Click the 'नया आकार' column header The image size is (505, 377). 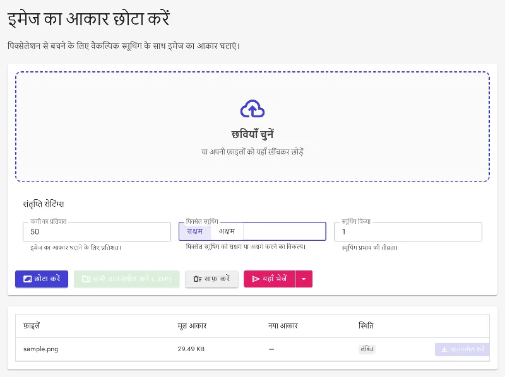pos(283,326)
